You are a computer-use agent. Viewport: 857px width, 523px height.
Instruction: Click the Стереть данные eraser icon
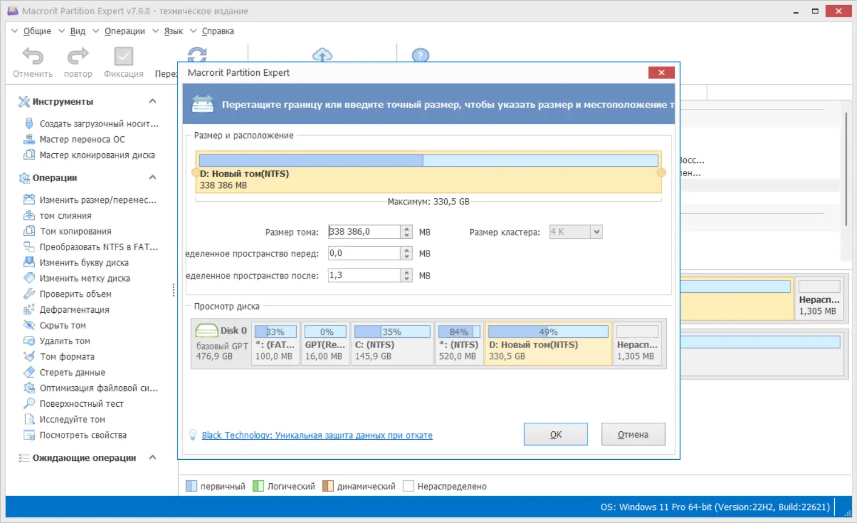pos(29,372)
